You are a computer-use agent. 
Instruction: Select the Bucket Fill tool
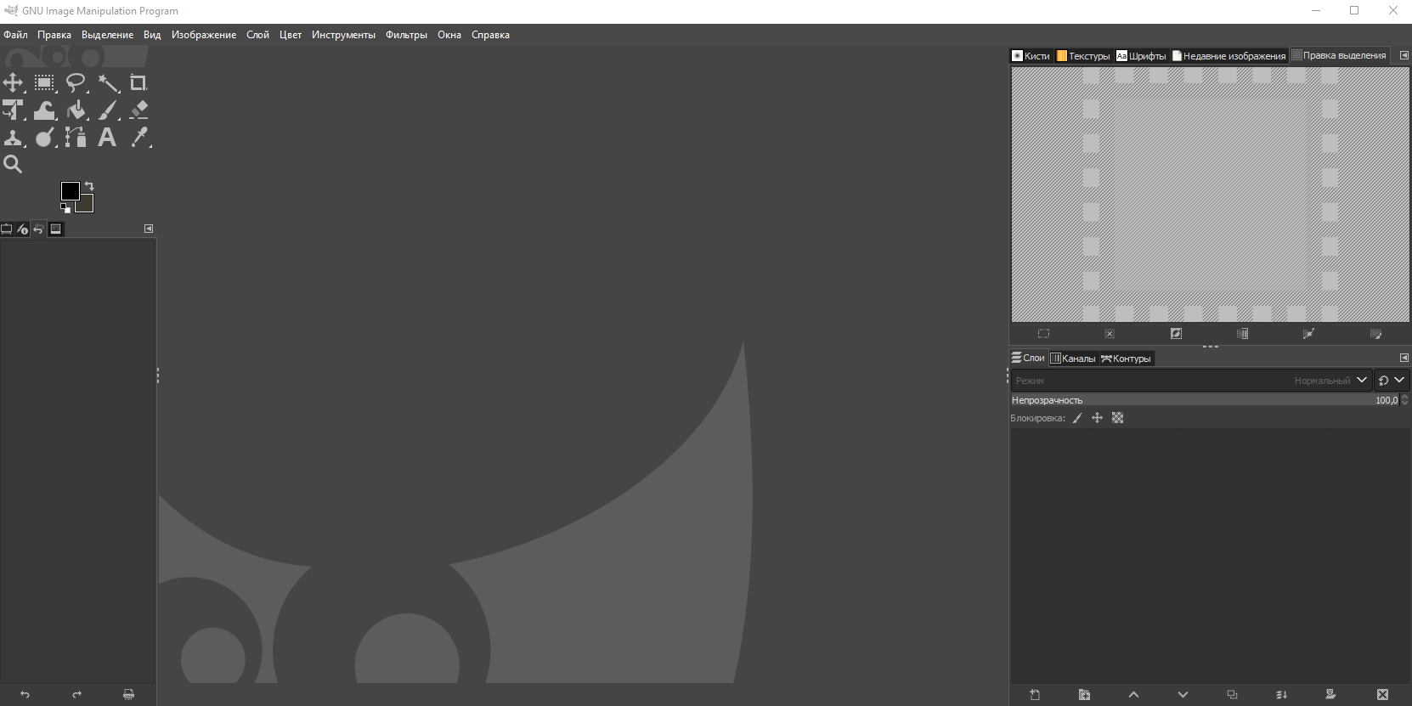(76, 110)
